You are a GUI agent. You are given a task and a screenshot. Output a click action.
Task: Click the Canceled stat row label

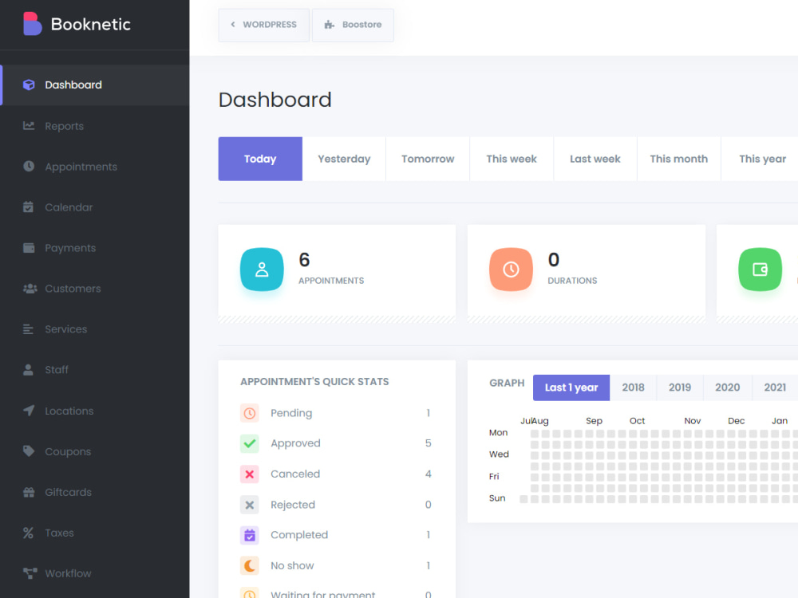coord(295,474)
